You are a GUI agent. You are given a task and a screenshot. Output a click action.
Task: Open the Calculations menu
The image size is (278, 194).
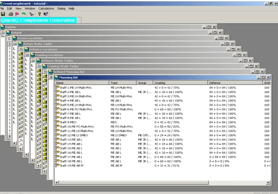46,8
